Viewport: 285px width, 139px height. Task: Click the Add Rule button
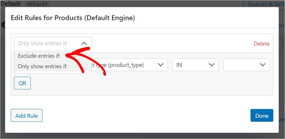pos(27,116)
